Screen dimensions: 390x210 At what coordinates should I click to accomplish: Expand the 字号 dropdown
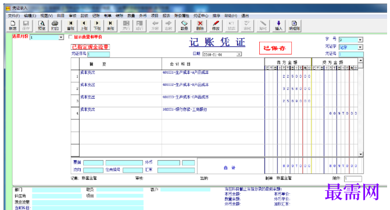point(360,39)
